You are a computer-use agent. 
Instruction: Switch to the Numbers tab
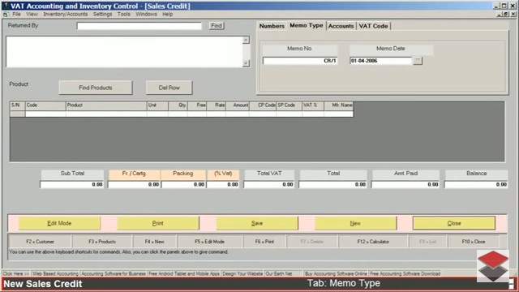pos(272,26)
